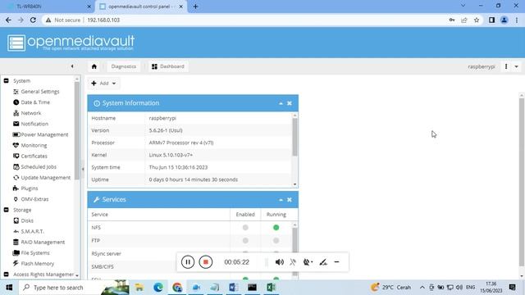Viewport: 525px width, 295px height.
Task: Click the System Information widget scrollbar
Action: 294,137
